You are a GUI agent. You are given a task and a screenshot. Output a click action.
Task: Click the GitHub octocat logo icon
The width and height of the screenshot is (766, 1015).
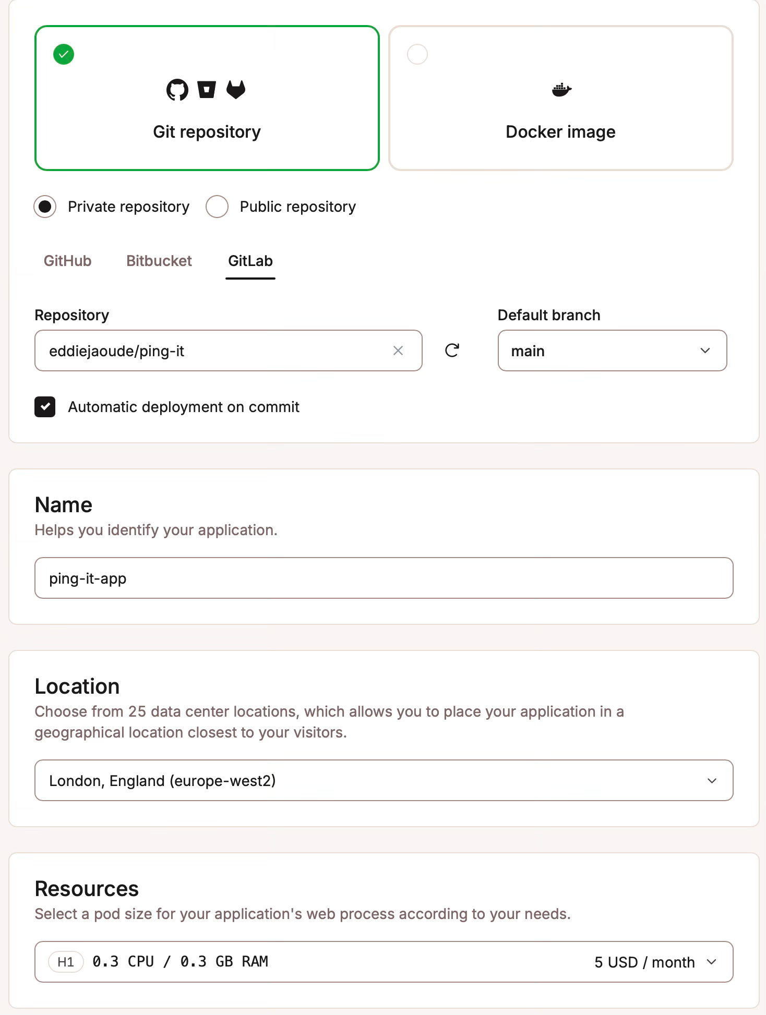[177, 90]
